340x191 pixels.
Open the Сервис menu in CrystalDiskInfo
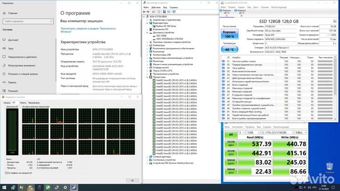tap(241, 8)
